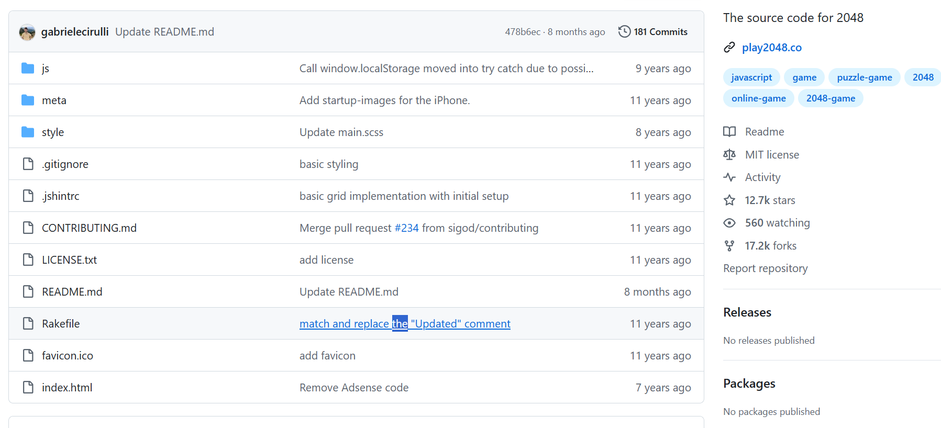Open the README.md file
941x428 pixels.
(x=72, y=291)
